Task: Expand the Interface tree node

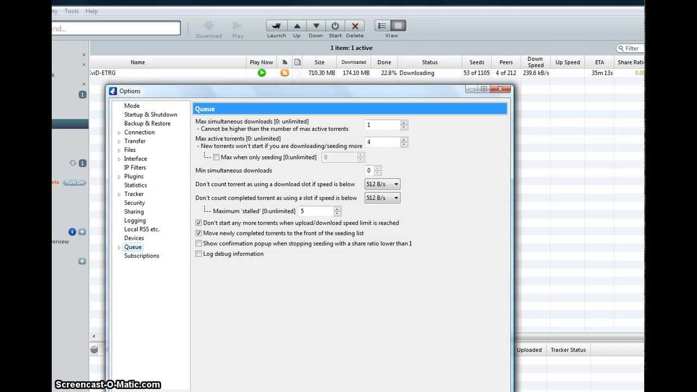Action: [x=119, y=159]
